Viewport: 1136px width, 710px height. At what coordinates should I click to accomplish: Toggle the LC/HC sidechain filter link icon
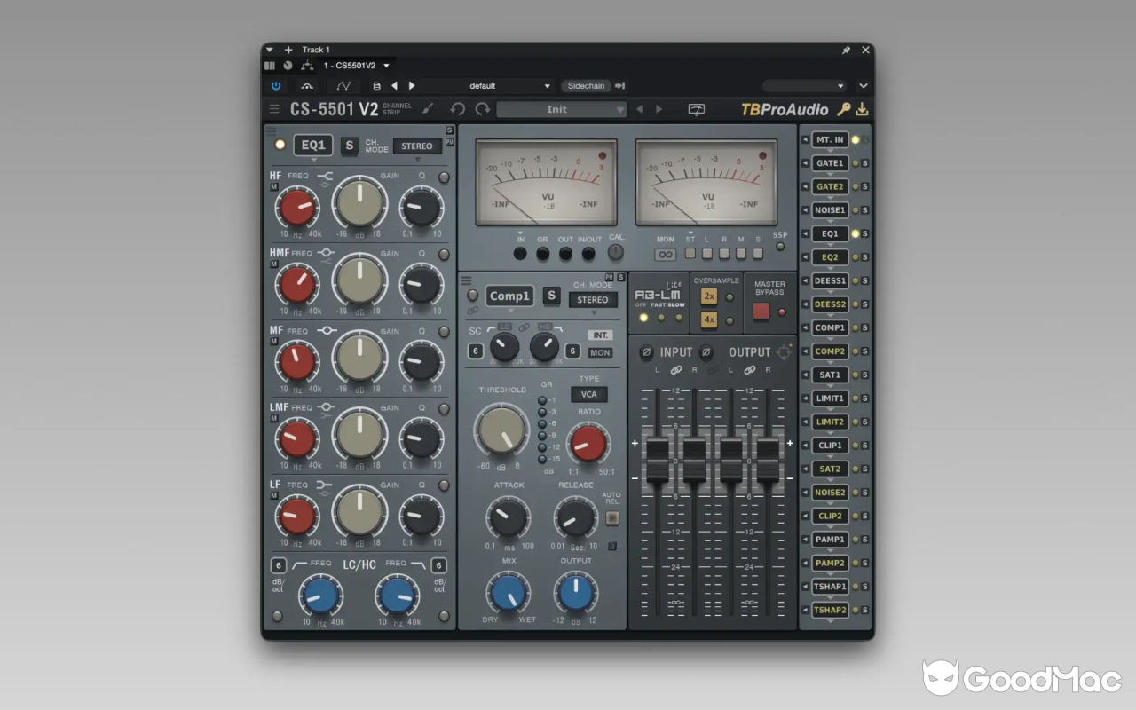(x=524, y=327)
